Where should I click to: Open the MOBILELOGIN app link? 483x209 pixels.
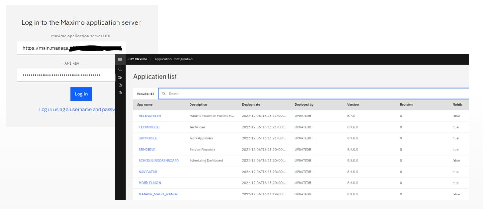click(x=150, y=183)
